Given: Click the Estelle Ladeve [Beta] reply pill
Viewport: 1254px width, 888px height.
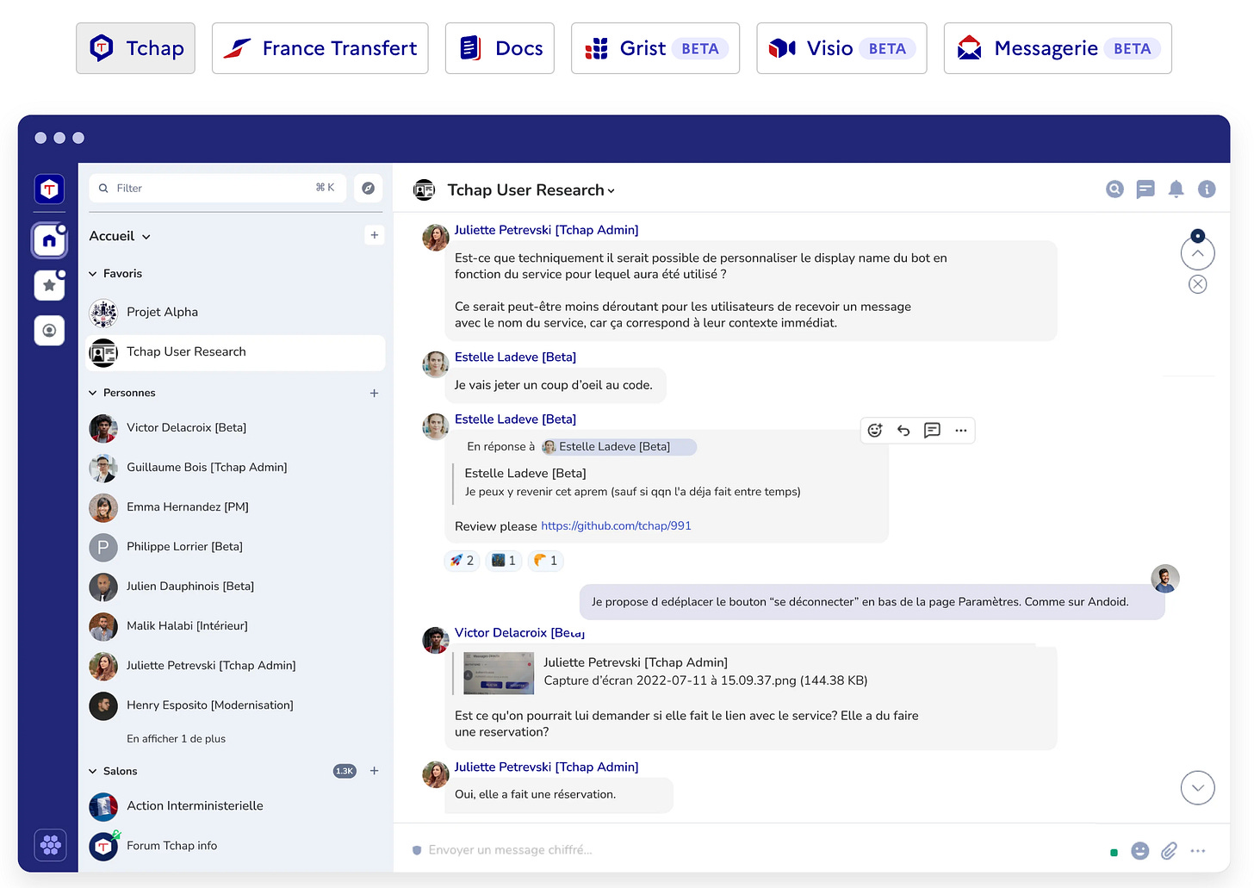Looking at the screenshot, I should 618,447.
